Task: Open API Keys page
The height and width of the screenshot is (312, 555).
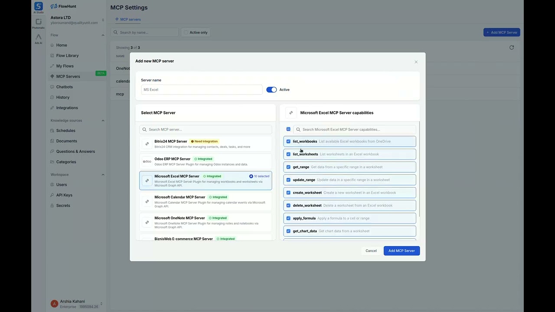Action: 64,195
